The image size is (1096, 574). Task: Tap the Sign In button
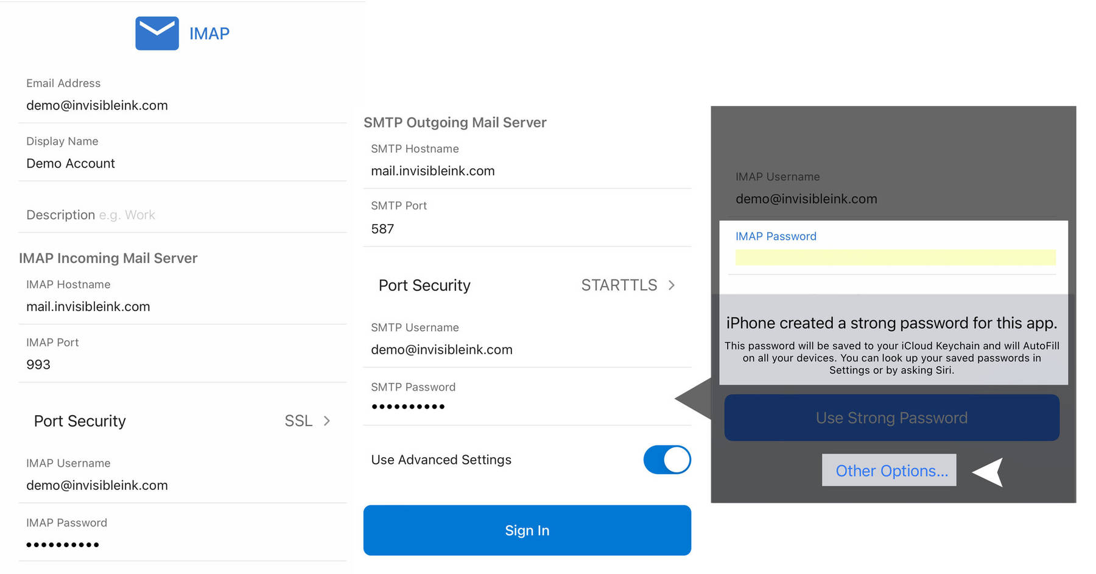527,530
